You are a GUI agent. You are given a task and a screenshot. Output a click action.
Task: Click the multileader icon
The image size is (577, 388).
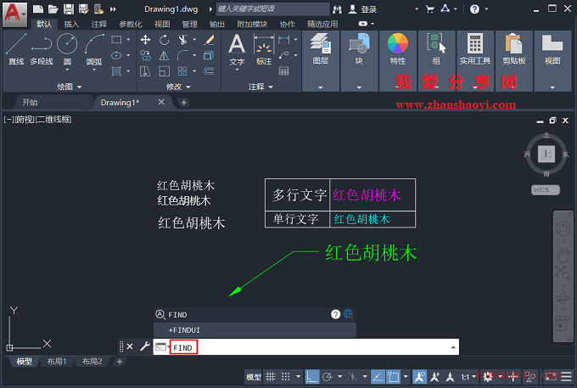[283, 55]
